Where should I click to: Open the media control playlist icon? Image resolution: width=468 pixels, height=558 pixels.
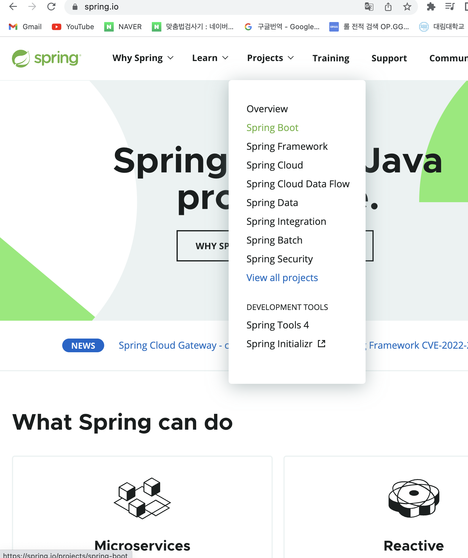(x=450, y=7)
